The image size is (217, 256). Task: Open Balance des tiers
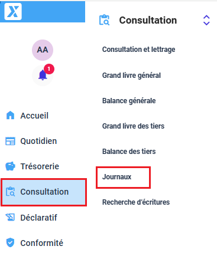pos(129,152)
